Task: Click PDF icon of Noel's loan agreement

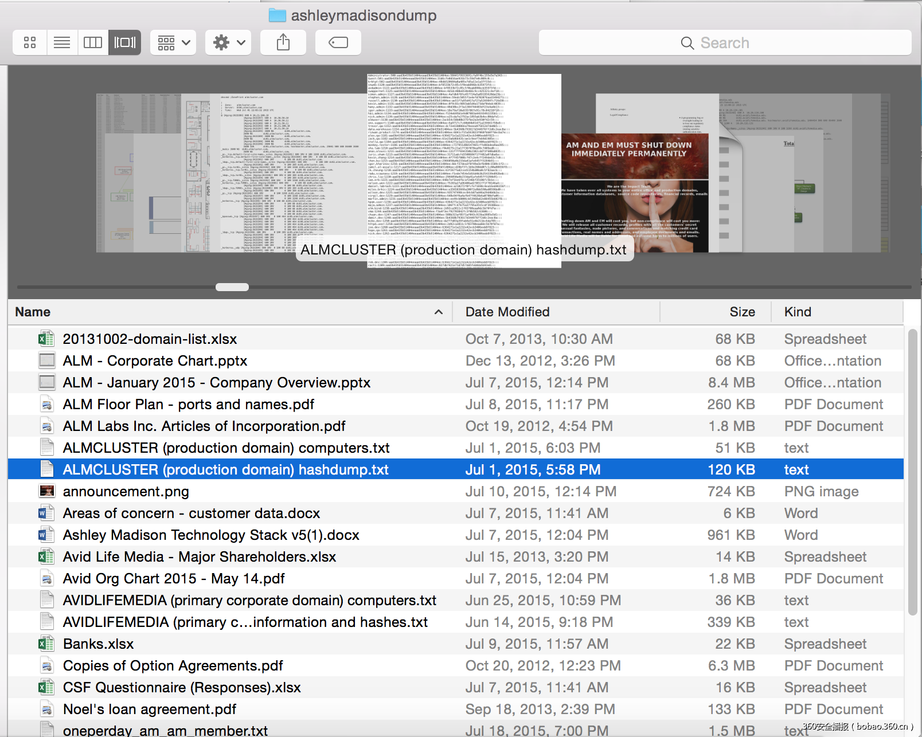Action: click(x=46, y=709)
